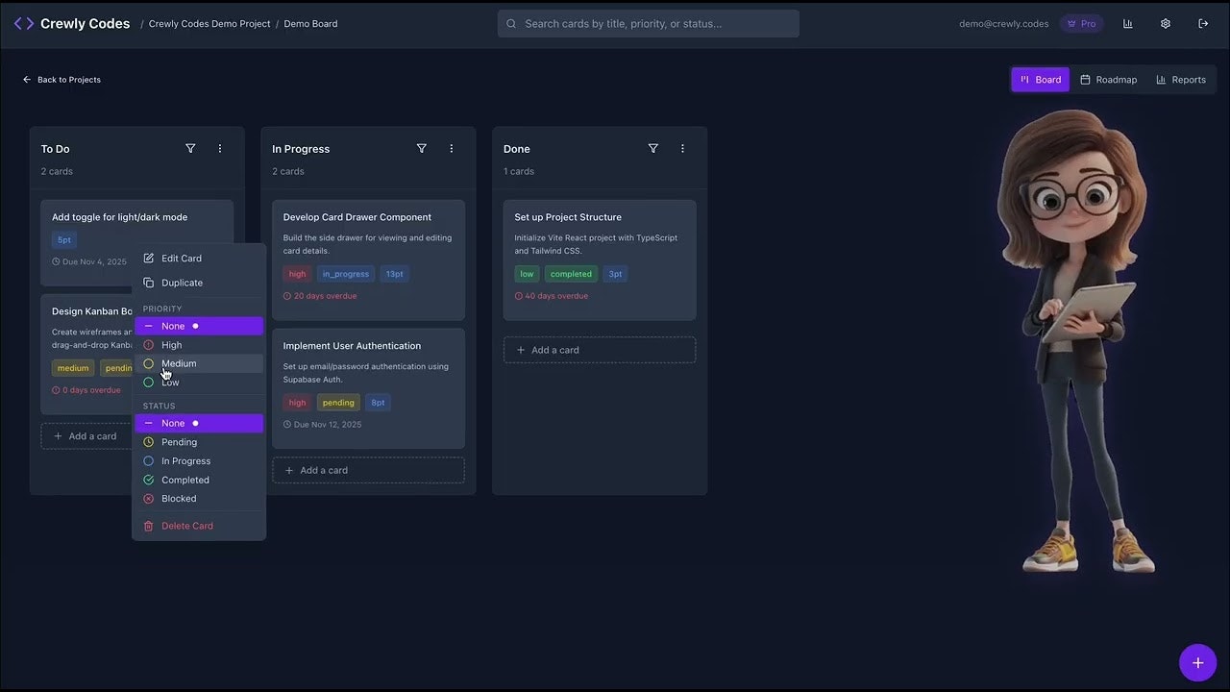Set status to Pending
Viewport: 1230px width, 692px height.
pyautogui.click(x=199, y=442)
